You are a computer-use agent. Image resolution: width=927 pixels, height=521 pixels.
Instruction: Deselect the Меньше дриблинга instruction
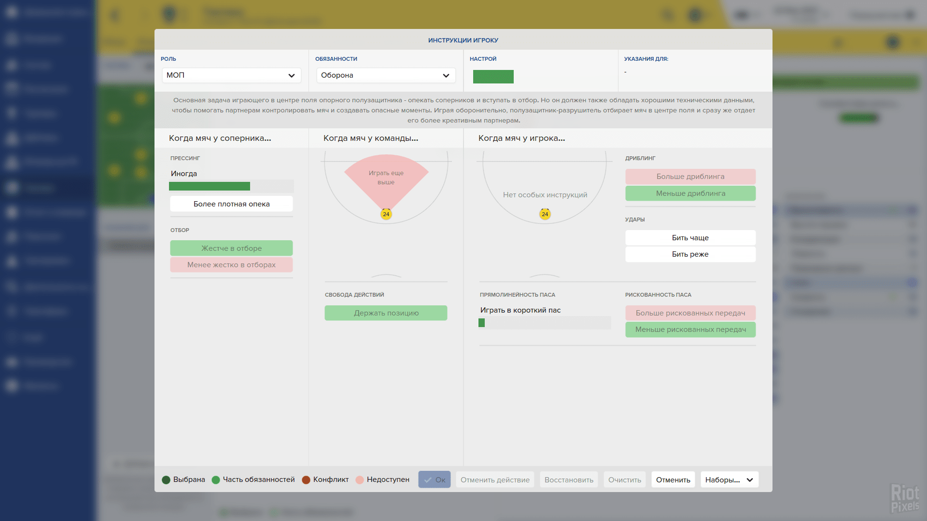690,193
